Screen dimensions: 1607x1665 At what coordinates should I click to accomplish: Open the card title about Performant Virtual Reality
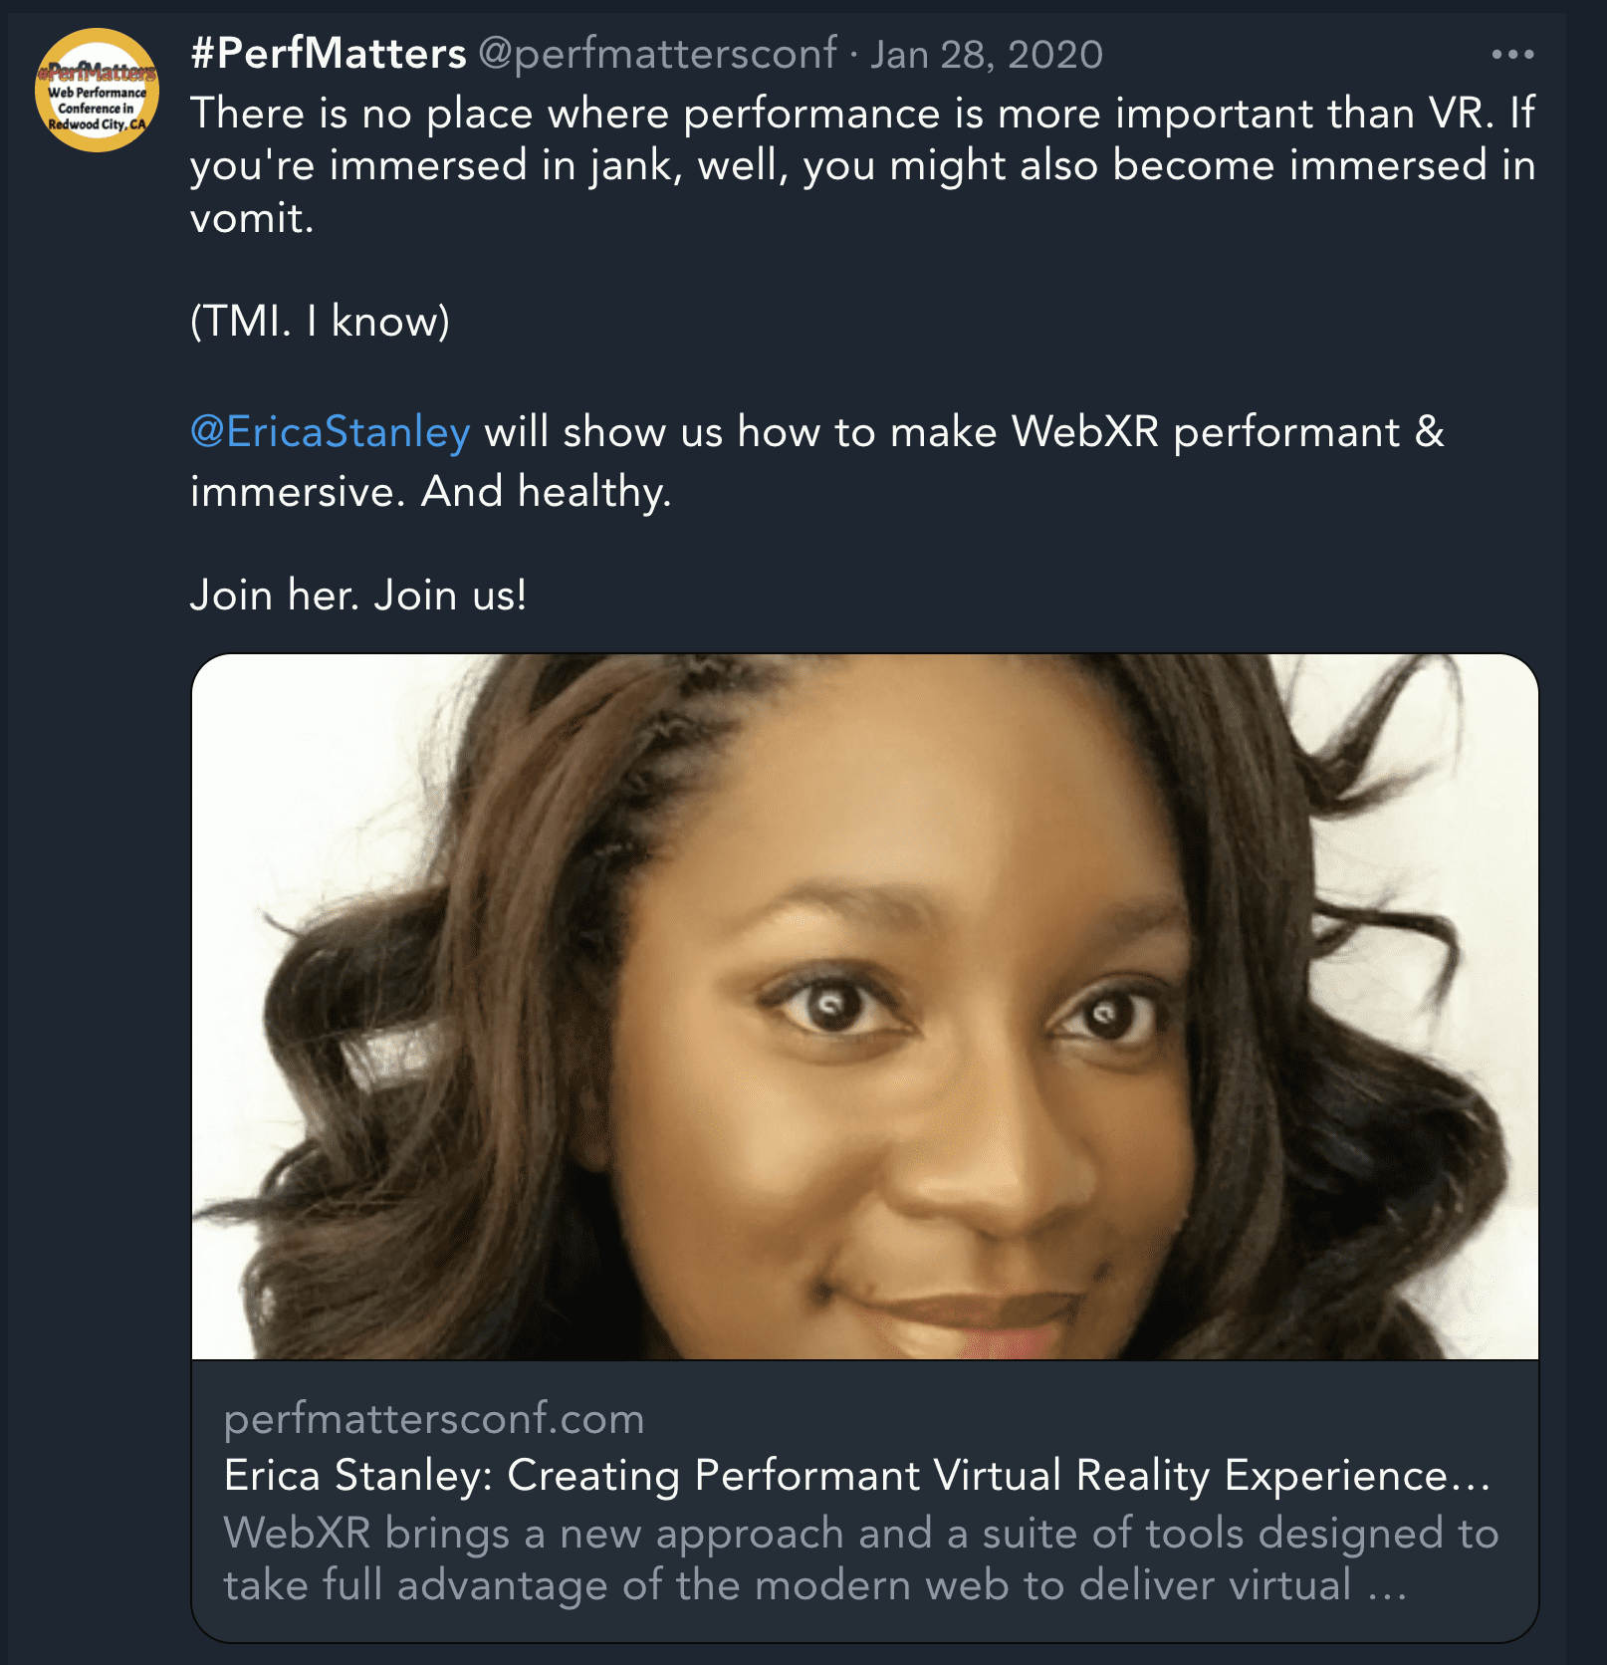tap(856, 1475)
